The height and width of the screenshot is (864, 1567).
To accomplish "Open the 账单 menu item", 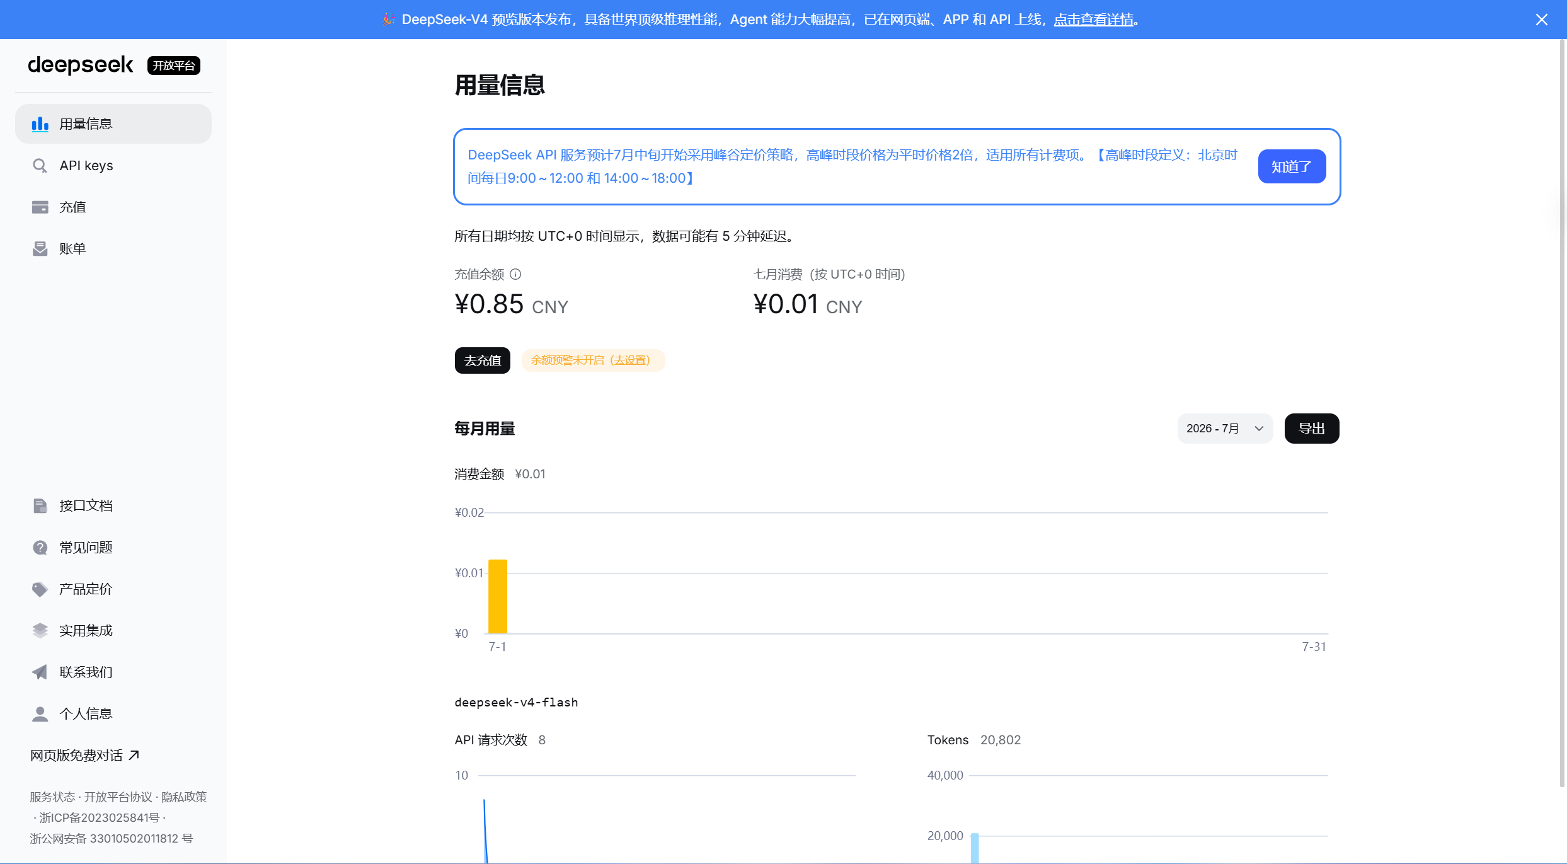I will coord(113,249).
